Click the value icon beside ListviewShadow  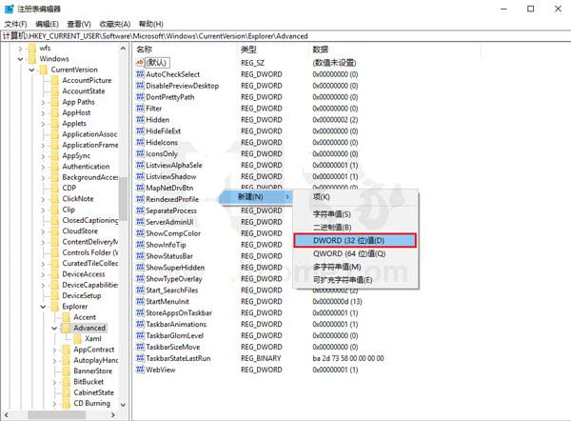140,176
